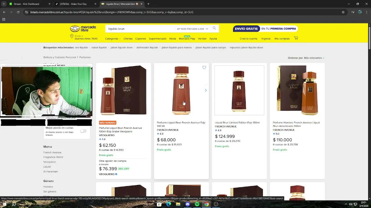Open the Perfumes breadcrumb link

[85, 57]
